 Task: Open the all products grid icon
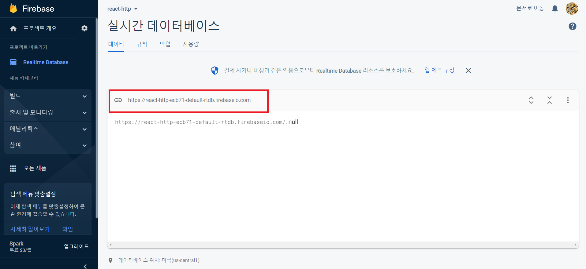pos(13,169)
